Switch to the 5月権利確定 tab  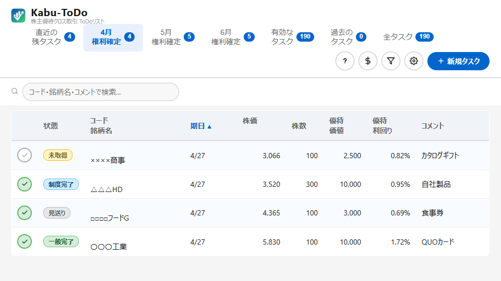pyautogui.click(x=173, y=37)
